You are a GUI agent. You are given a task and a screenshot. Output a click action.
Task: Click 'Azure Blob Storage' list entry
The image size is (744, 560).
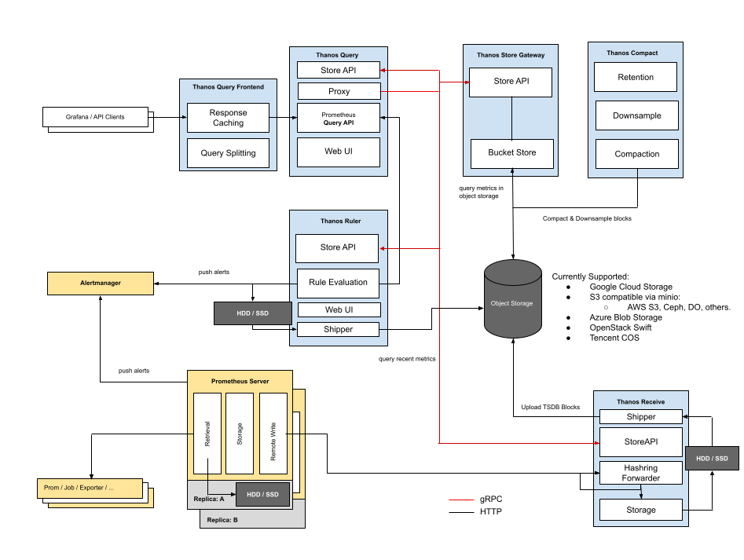pos(625,317)
